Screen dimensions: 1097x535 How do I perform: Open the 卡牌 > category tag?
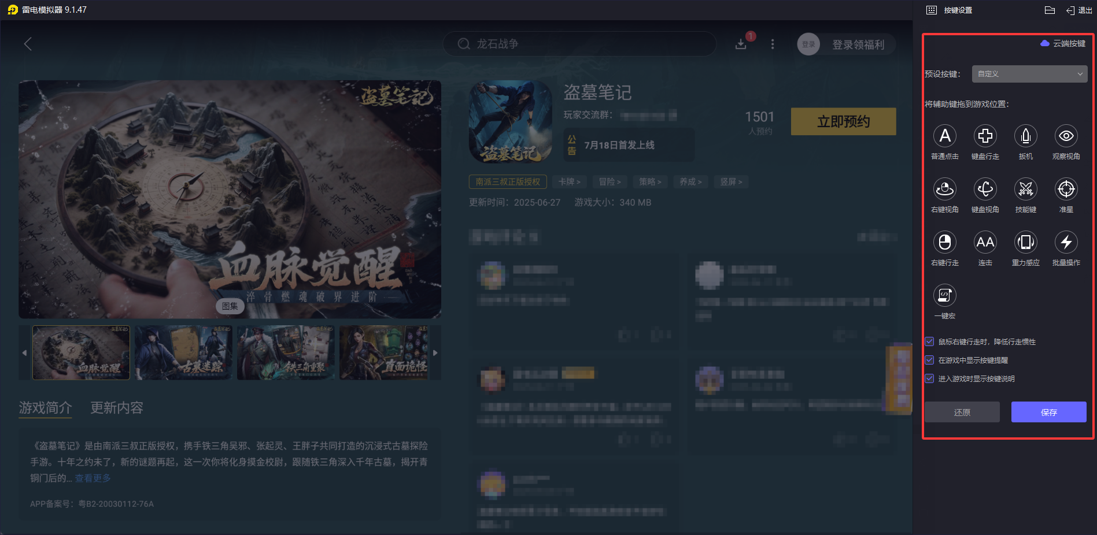tap(569, 182)
